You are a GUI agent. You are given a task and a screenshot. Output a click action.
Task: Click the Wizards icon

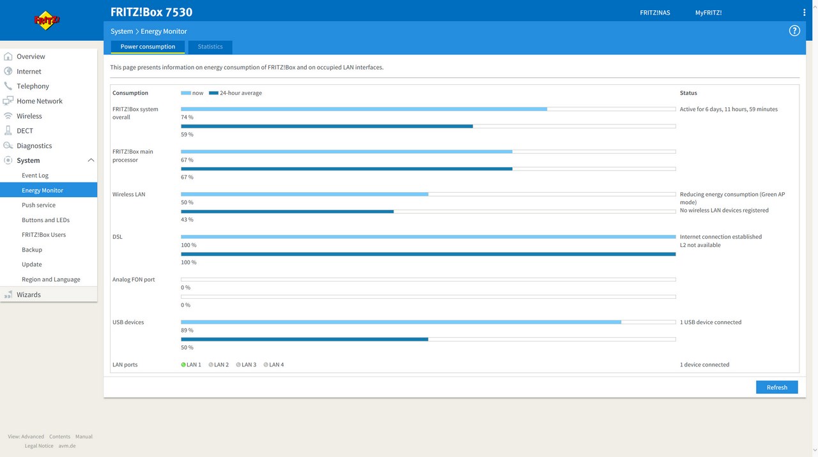point(8,294)
